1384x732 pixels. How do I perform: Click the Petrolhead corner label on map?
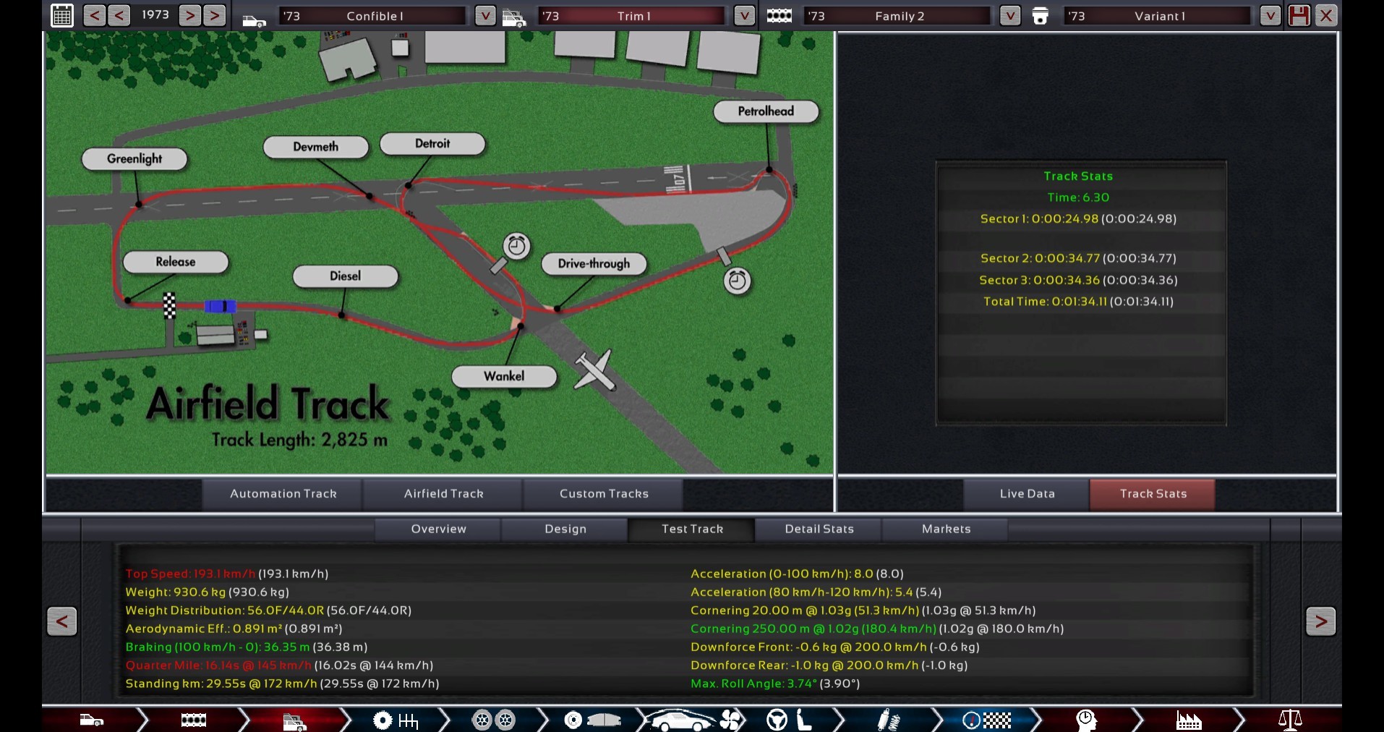[x=766, y=111]
